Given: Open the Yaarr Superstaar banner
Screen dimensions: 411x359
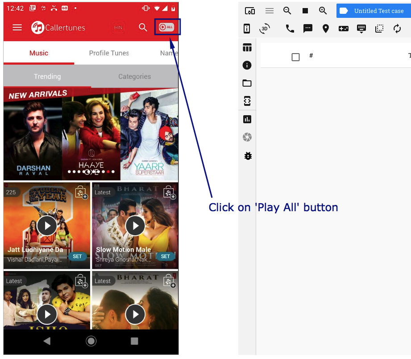Looking at the screenshot, I should pyautogui.click(x=149, y=135).
